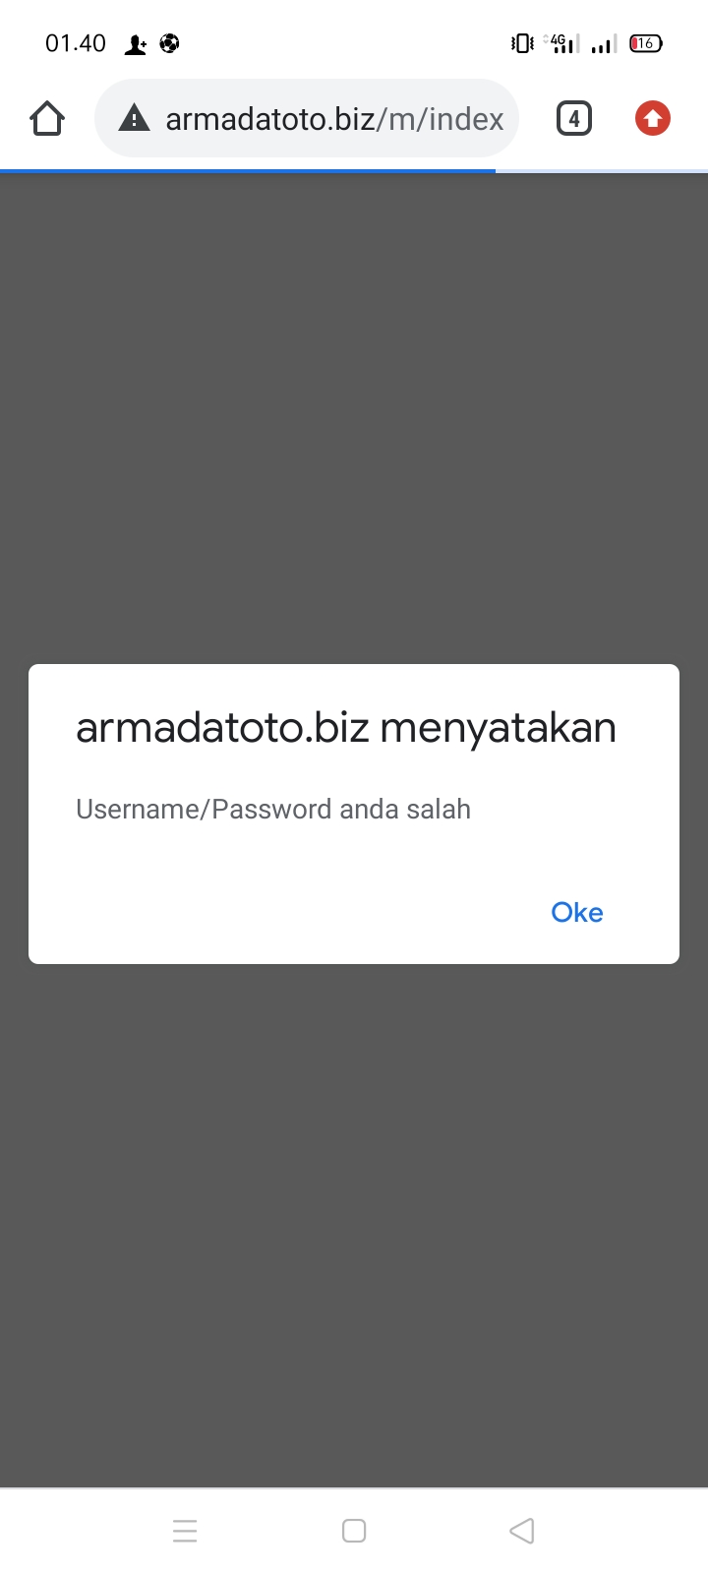Screen dimensions: 708x1574
Task: Tap the 4G network signal indicator
Action: pyautogui.click(x=561, y=43)
